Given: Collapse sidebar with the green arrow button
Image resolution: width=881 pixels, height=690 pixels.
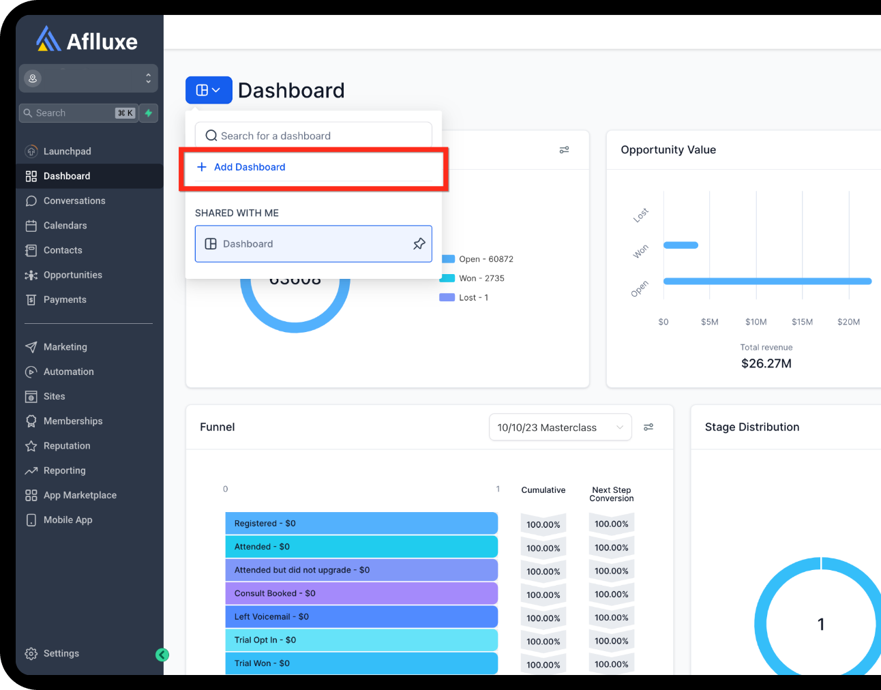Looking at the screenshot, I should click(x=162, y=655).
